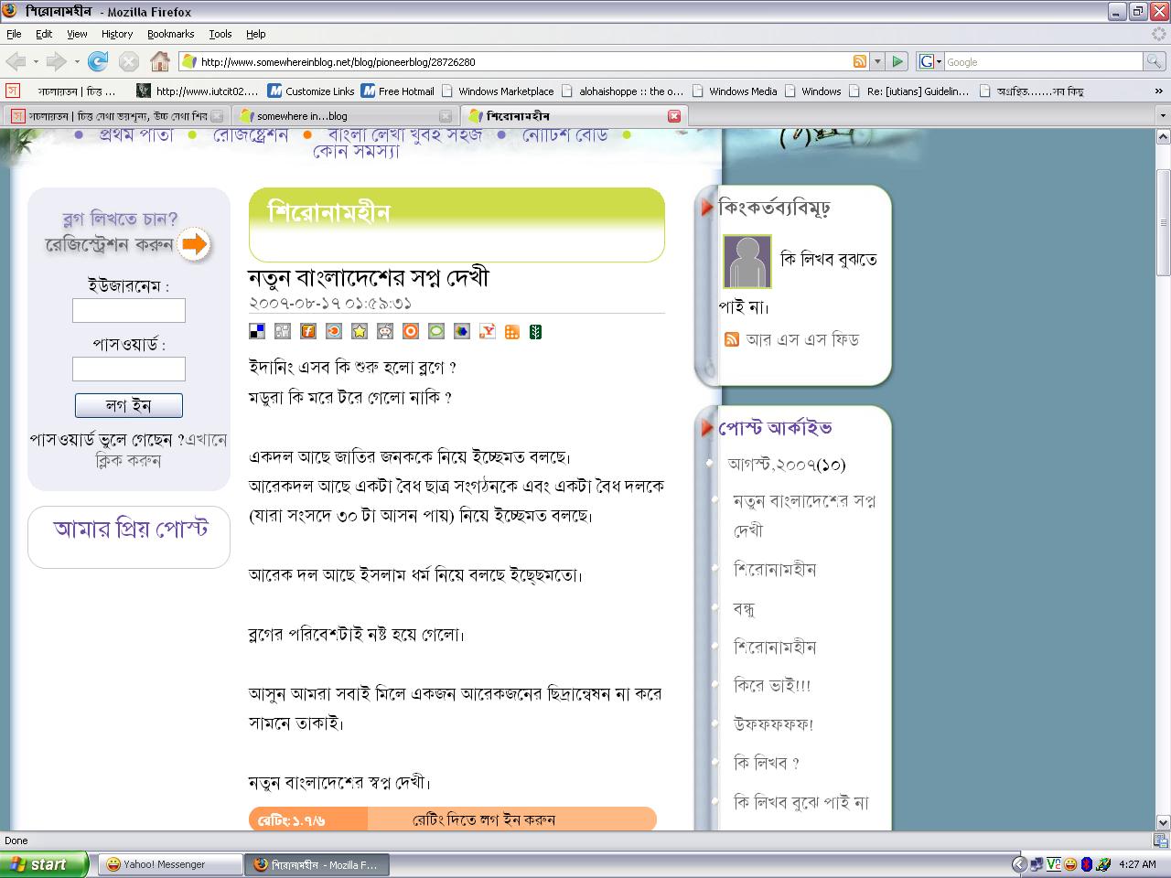Click the আমার প্রিয় পোস্ট heading

pos(129,530)
